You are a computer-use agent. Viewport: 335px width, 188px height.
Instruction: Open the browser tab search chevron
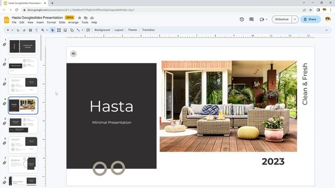point(304,3)
